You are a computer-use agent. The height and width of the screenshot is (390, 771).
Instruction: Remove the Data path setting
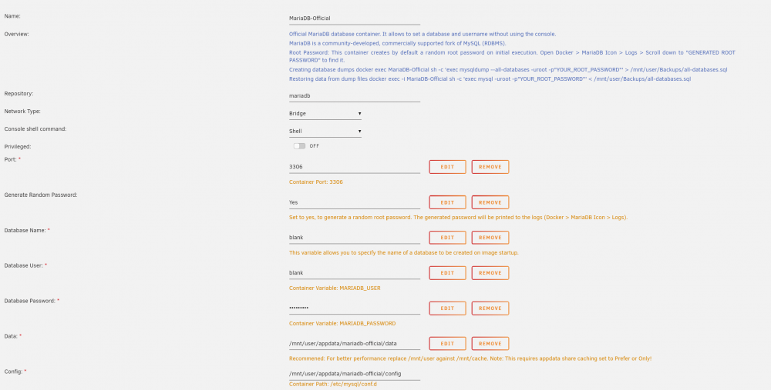pos(490,343)
